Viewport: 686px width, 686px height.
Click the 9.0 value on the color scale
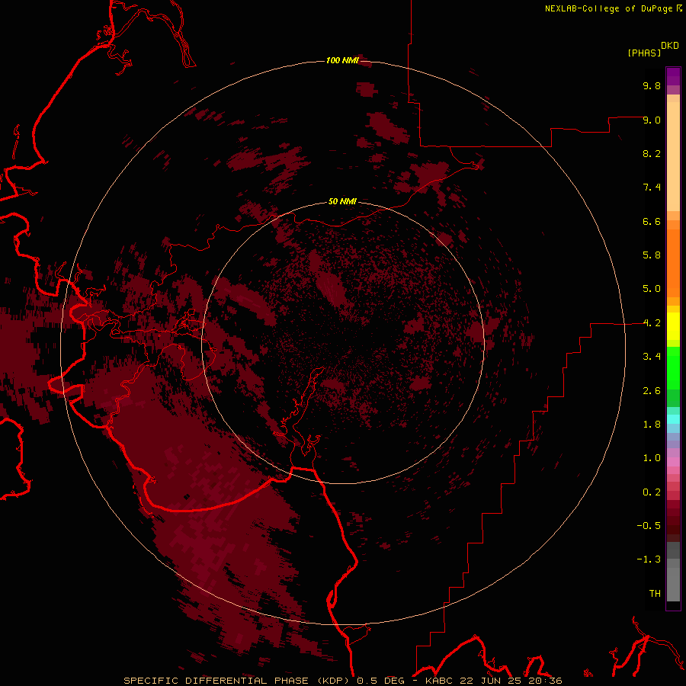point(652,120)
